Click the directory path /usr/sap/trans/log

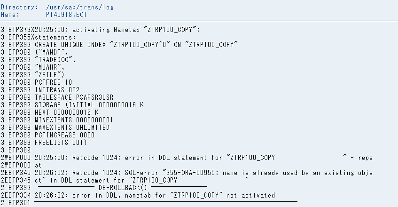pyautogui.click(x=80, y=8)
